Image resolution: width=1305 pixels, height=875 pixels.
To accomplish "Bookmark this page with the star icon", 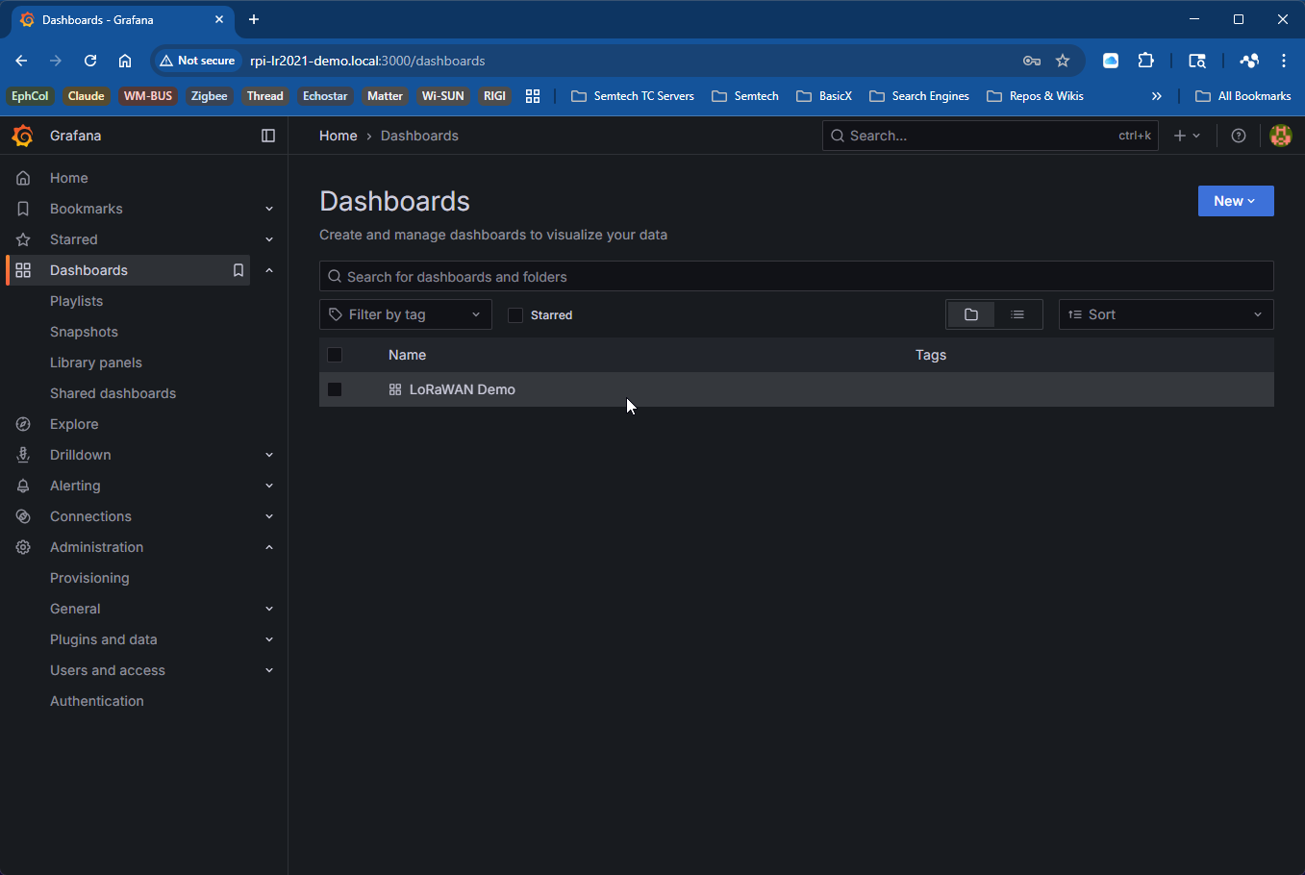I will (x=1063, y=61).
